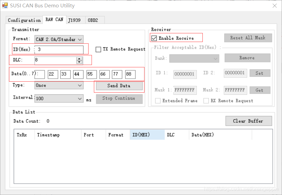Click the Data byte field containing 22
Viewport: 282px width, 195px height.
click(x=53, y=74)
